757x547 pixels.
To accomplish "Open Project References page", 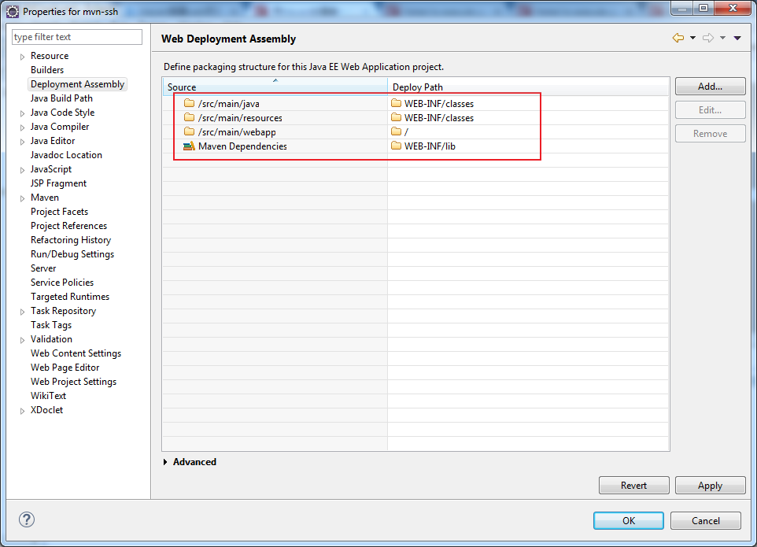I will pyautogui.click(x=68, y=225).
